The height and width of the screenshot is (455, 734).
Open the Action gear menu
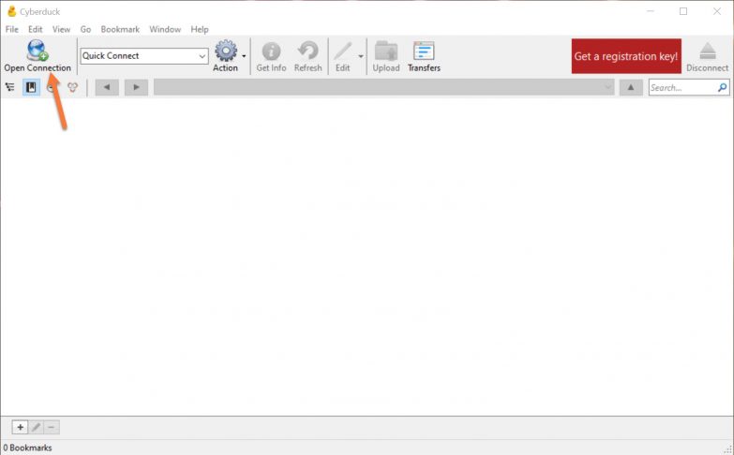(225, 51)
